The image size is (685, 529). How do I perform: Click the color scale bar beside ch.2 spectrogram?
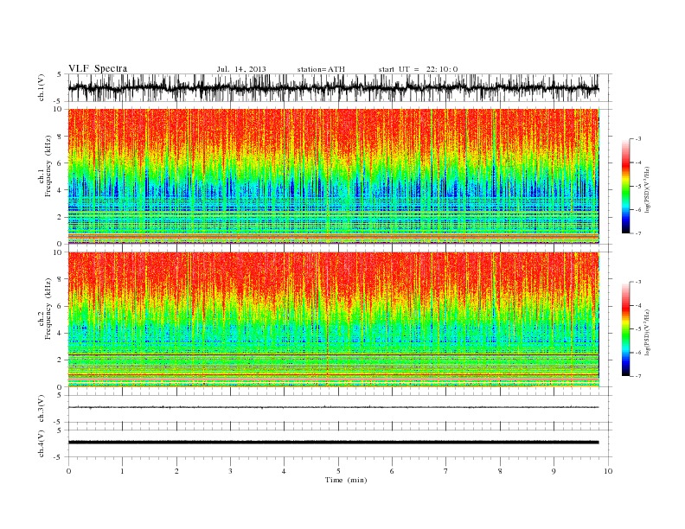coord(625,329)
